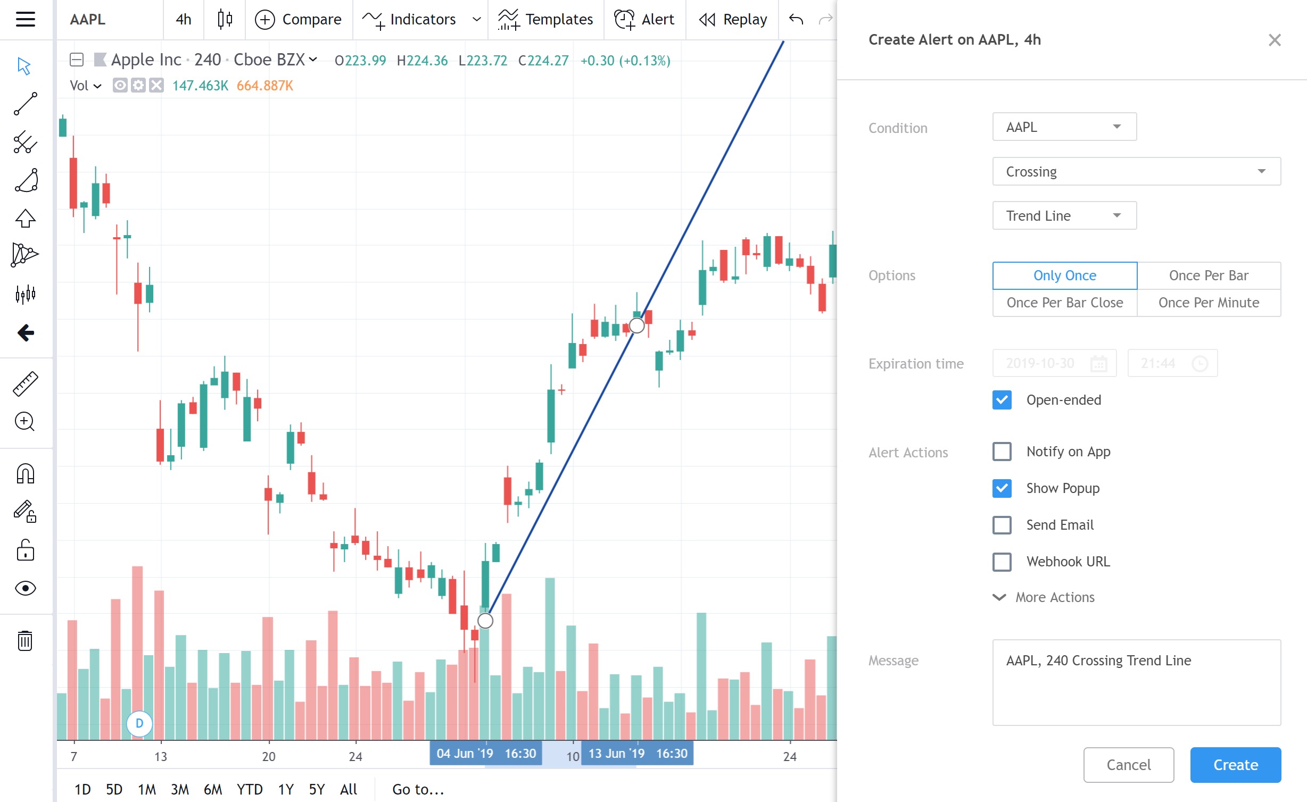The image size is (1307, 802).
Task: Switch chart range to 6M
Action: point(212,789)
